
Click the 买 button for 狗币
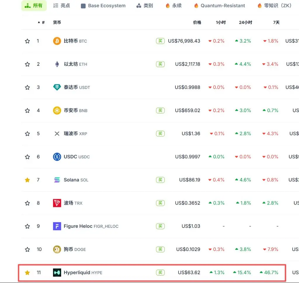pos(160,249)
